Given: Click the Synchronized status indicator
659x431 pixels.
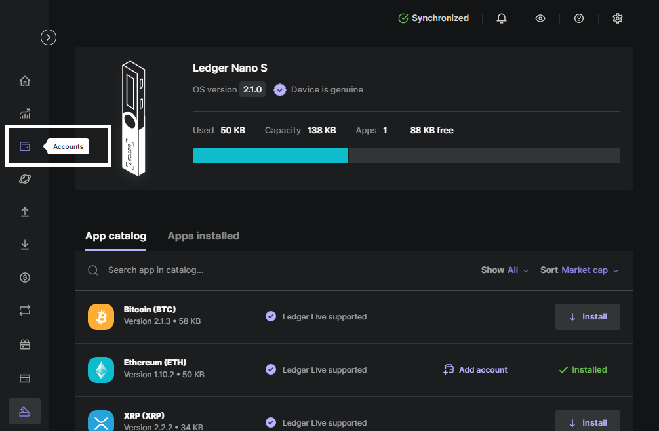Looking at the screenshot, I should [433, 18].
